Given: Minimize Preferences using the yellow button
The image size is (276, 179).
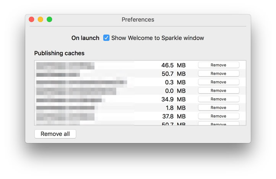Looking at the screenshot, I should [x=41, y=20].
